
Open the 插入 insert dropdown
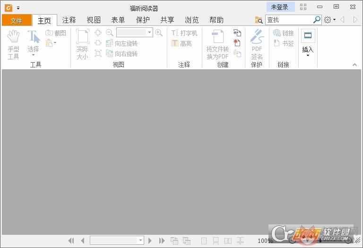click(308, 43)
